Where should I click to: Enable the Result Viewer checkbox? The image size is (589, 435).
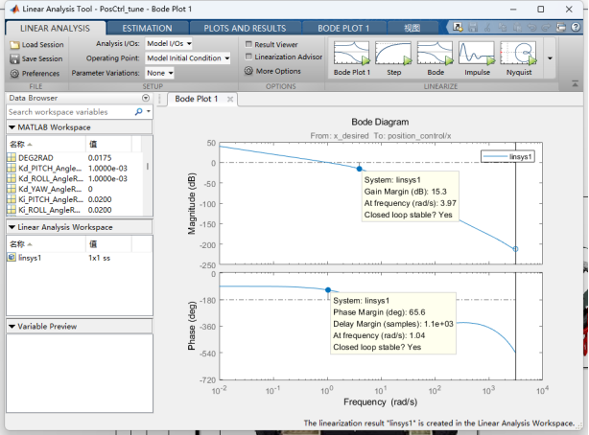tap(249, 44)
